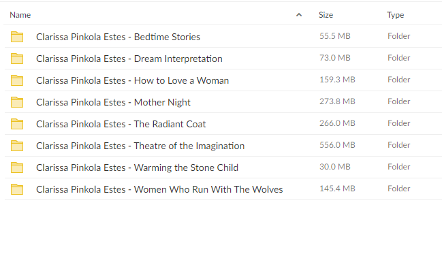Sort files by the Size column header
The image size is (442, 256).
click(x=326, y=15)
